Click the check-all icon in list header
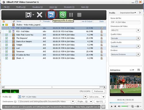This screenshot has width=144, height=110. 4,21
